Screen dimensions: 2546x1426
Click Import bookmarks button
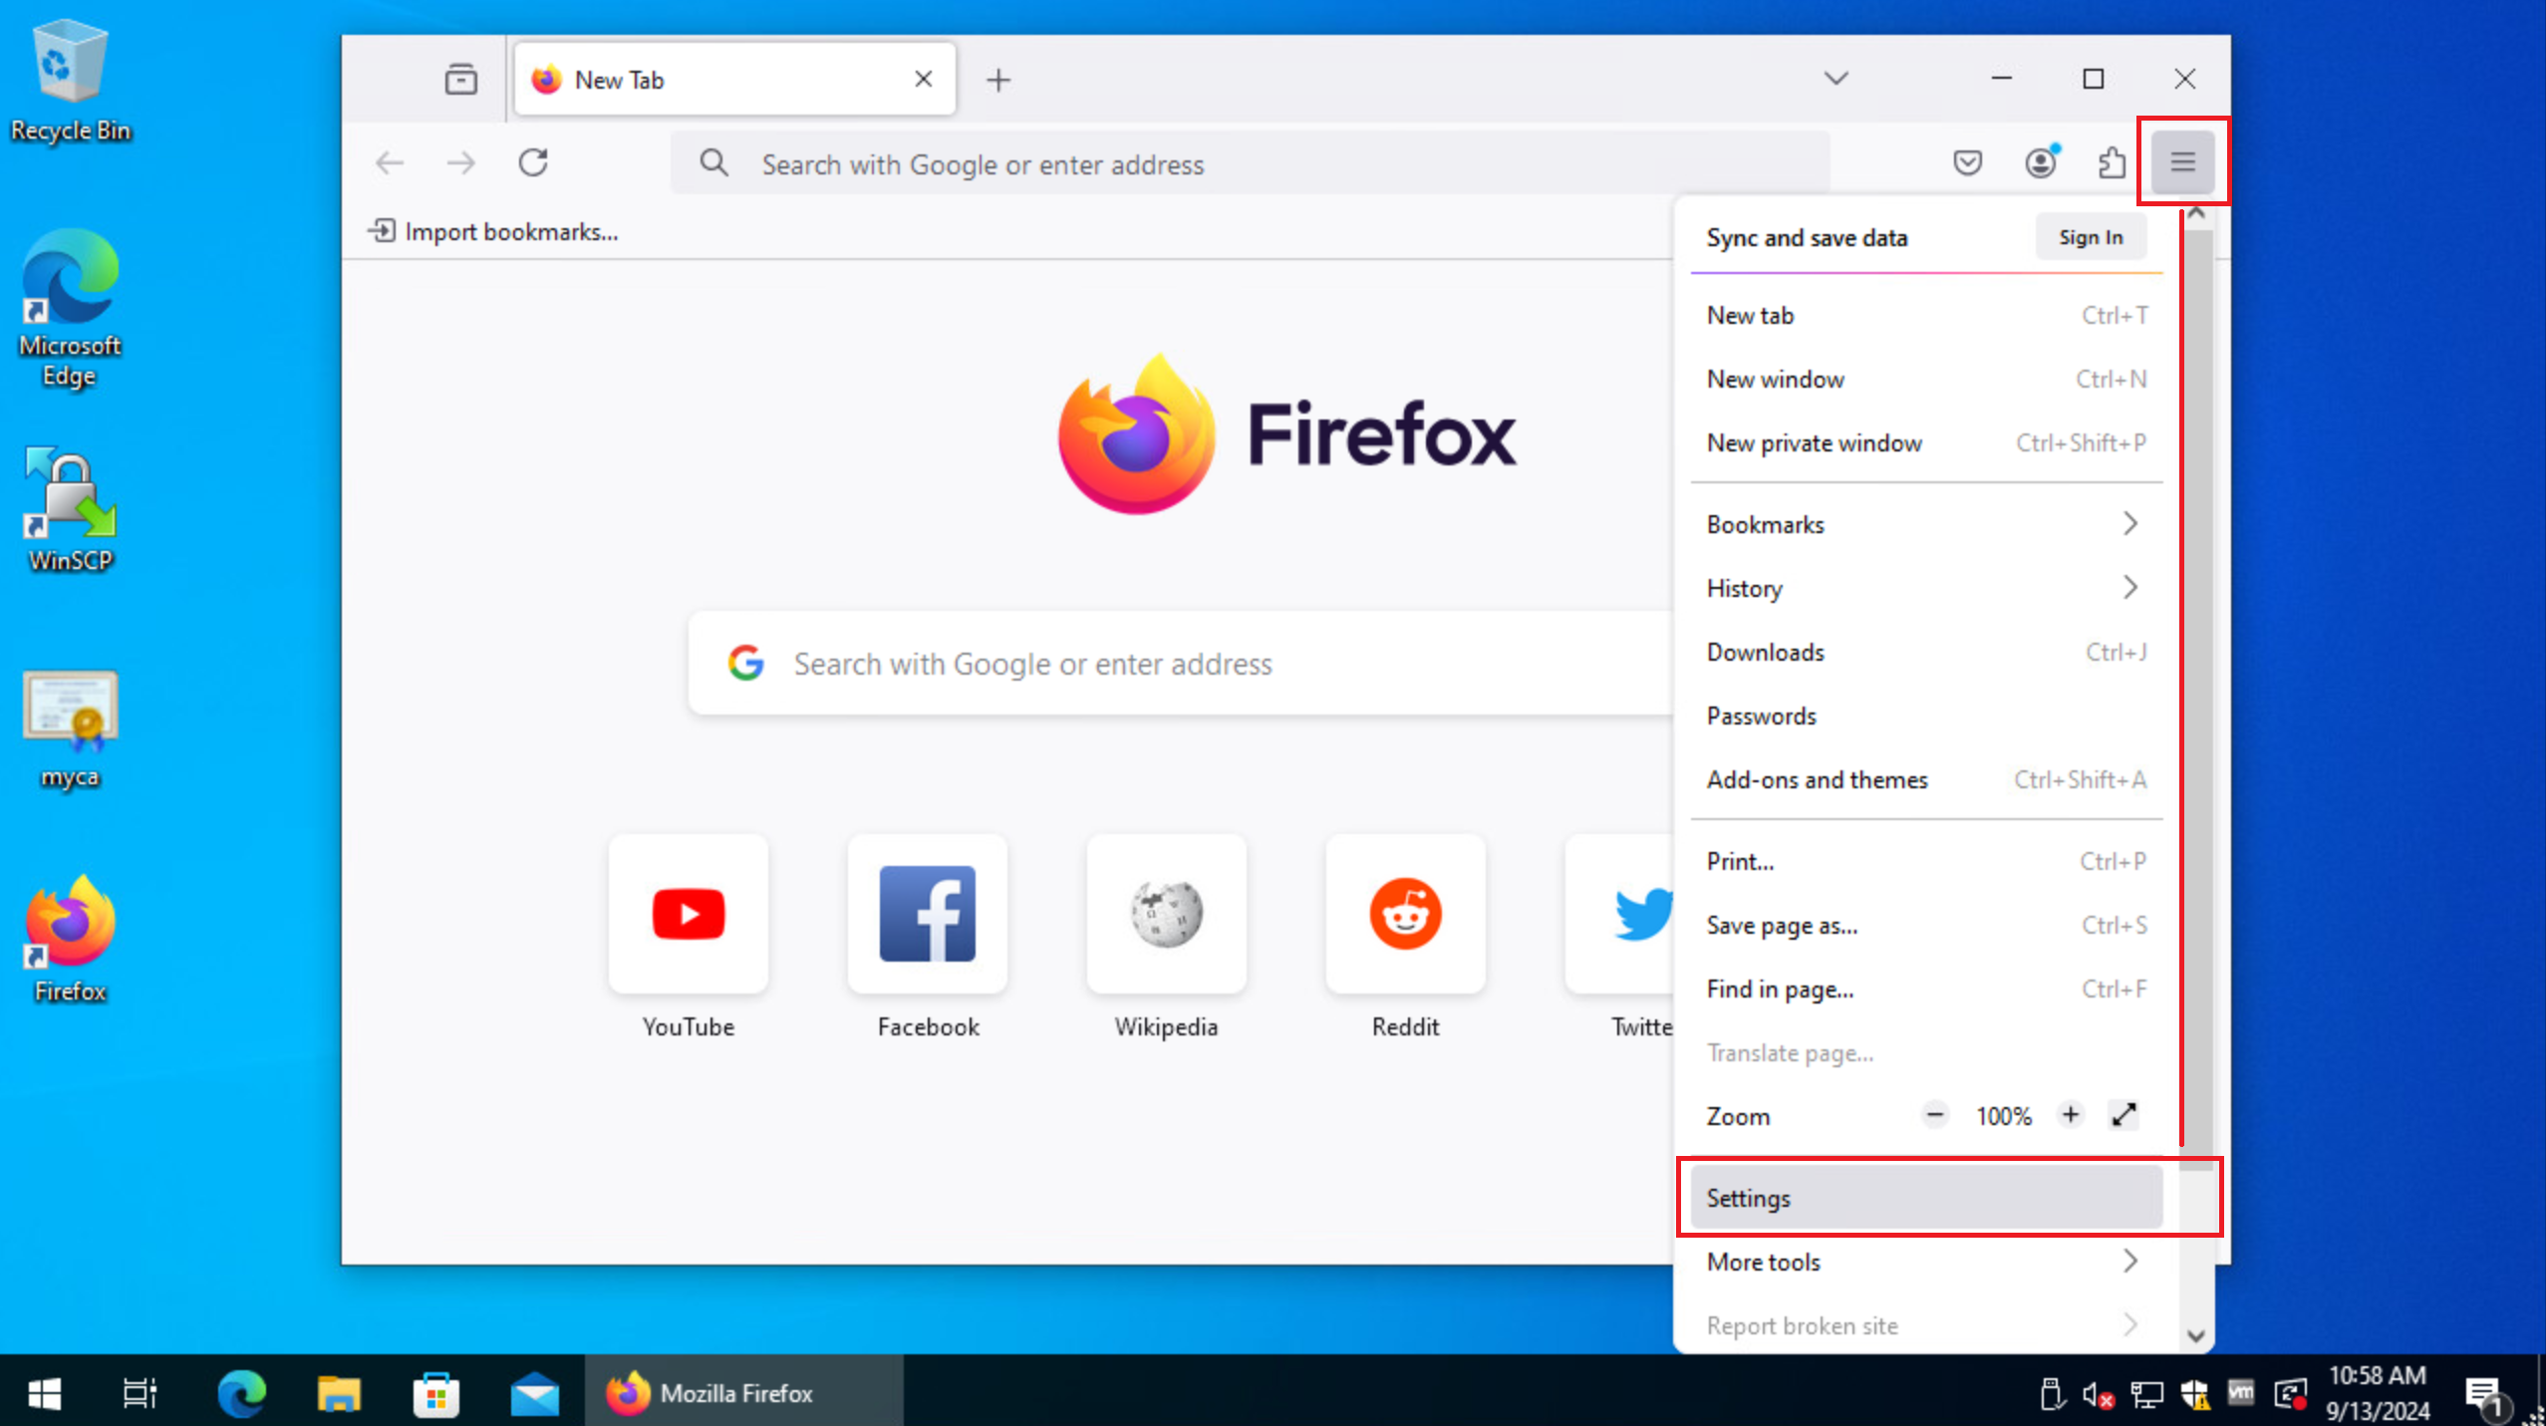[x=493, y=229]
